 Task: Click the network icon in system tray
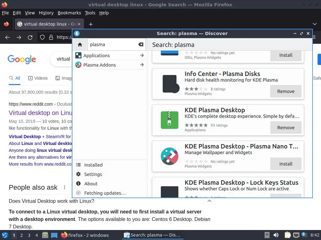(x=296, y=235)
